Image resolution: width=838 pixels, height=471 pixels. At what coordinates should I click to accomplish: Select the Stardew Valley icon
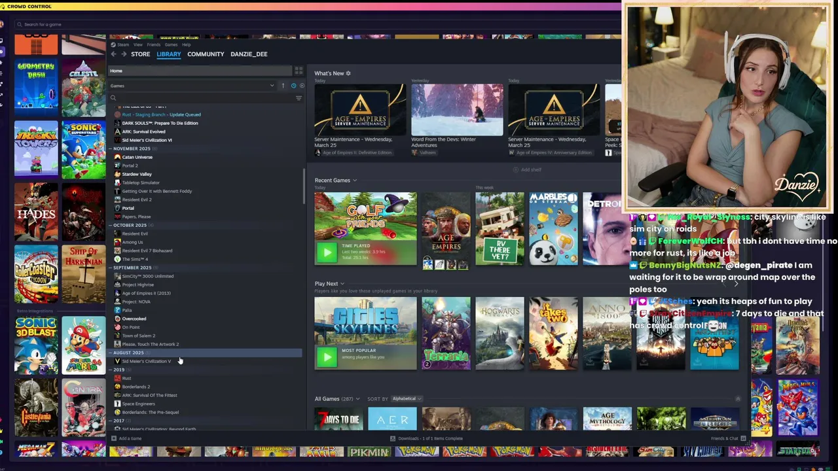click(117, 174)
